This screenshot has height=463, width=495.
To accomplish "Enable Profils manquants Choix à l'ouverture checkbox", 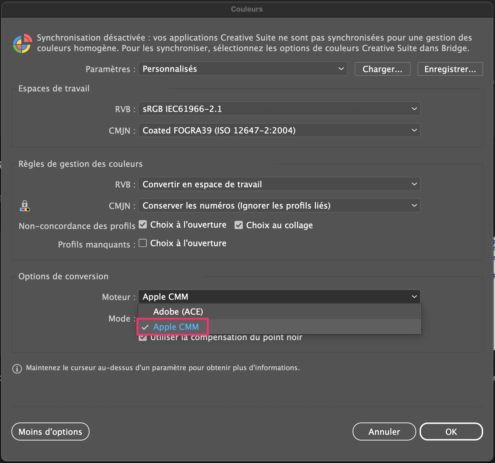I will [143, 243].
